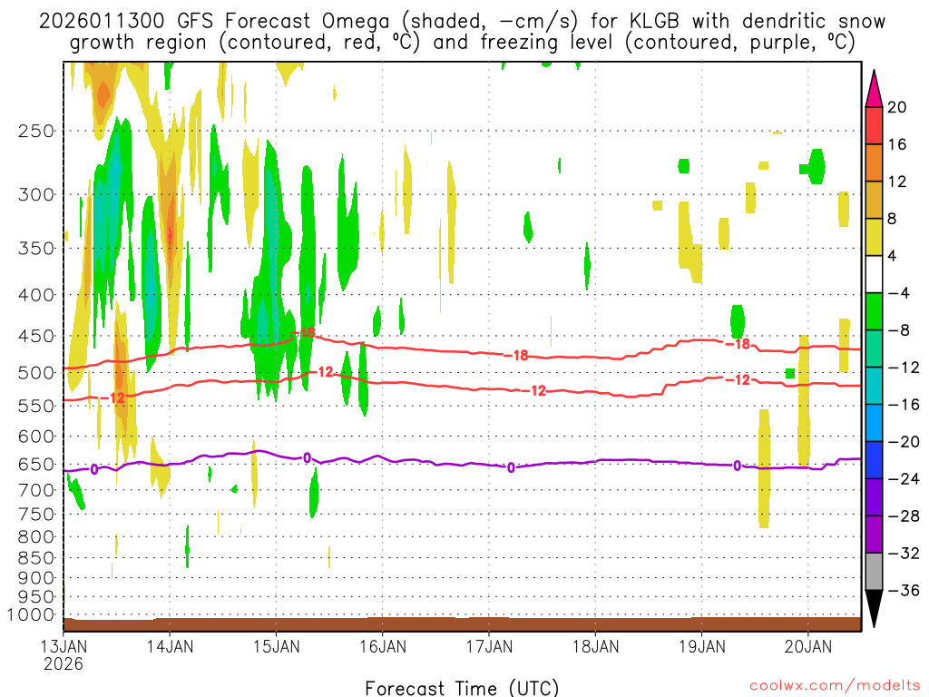
Task: Click the colorbar value 8
Action: click(x=892, y=219)
